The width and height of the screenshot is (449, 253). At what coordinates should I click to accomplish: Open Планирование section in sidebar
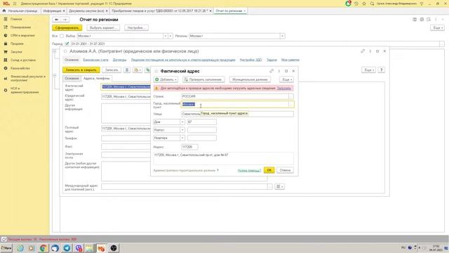click(x=20, y=27)
